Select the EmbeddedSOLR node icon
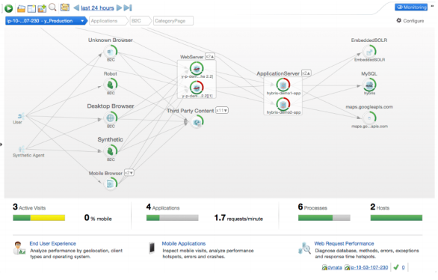 369,52
